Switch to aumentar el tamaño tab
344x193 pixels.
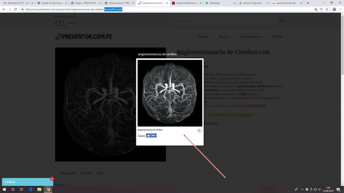[x=287, y=3]
